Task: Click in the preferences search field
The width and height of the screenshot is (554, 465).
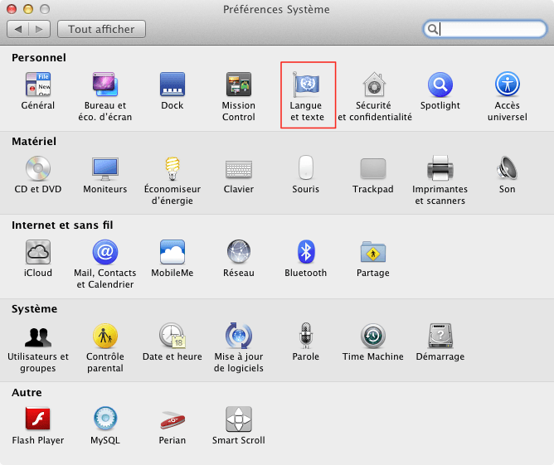Action: pyautogui.click(x=484, y=29)
